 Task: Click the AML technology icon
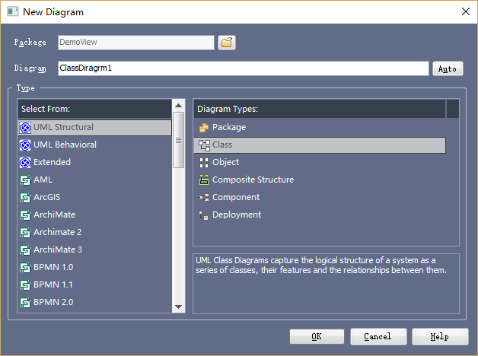25,180
